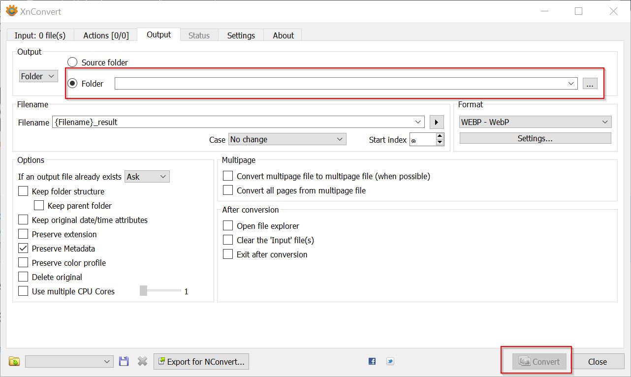Check the Delete original option
The height and width of the screenshot is (377, 631).
tap(23, 277)
